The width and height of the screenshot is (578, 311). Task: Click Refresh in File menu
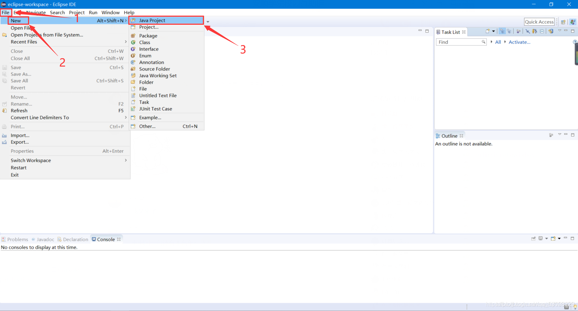tap(65, 111)
